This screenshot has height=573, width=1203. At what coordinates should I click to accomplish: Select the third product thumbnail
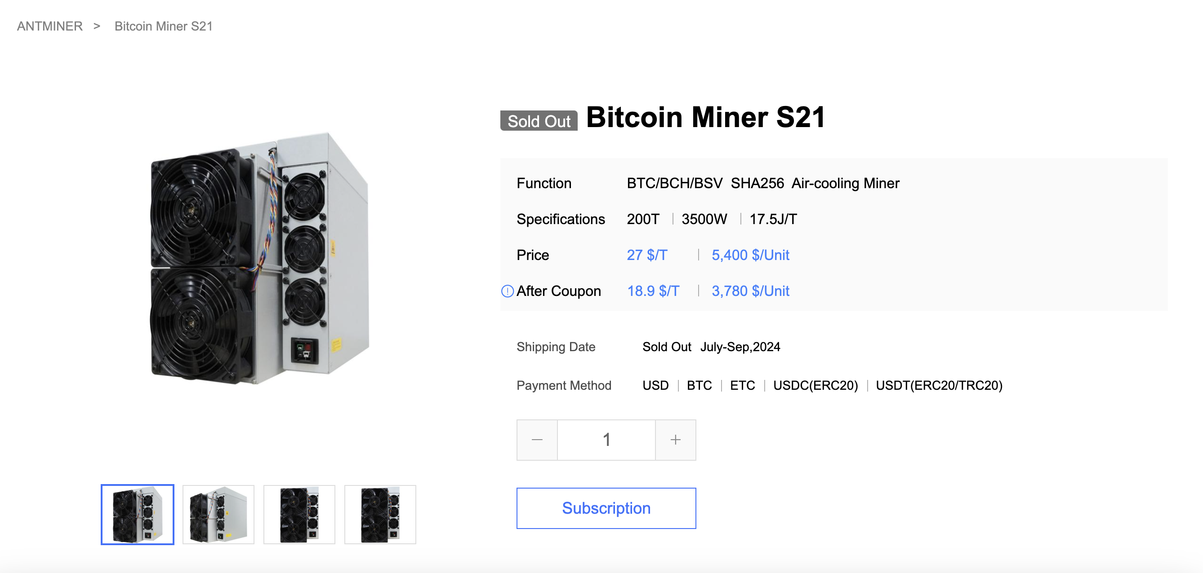(299, 514)
